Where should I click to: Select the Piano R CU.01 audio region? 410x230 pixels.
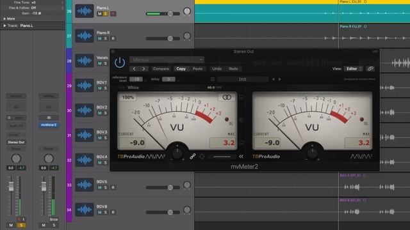[x=374, y=36]
